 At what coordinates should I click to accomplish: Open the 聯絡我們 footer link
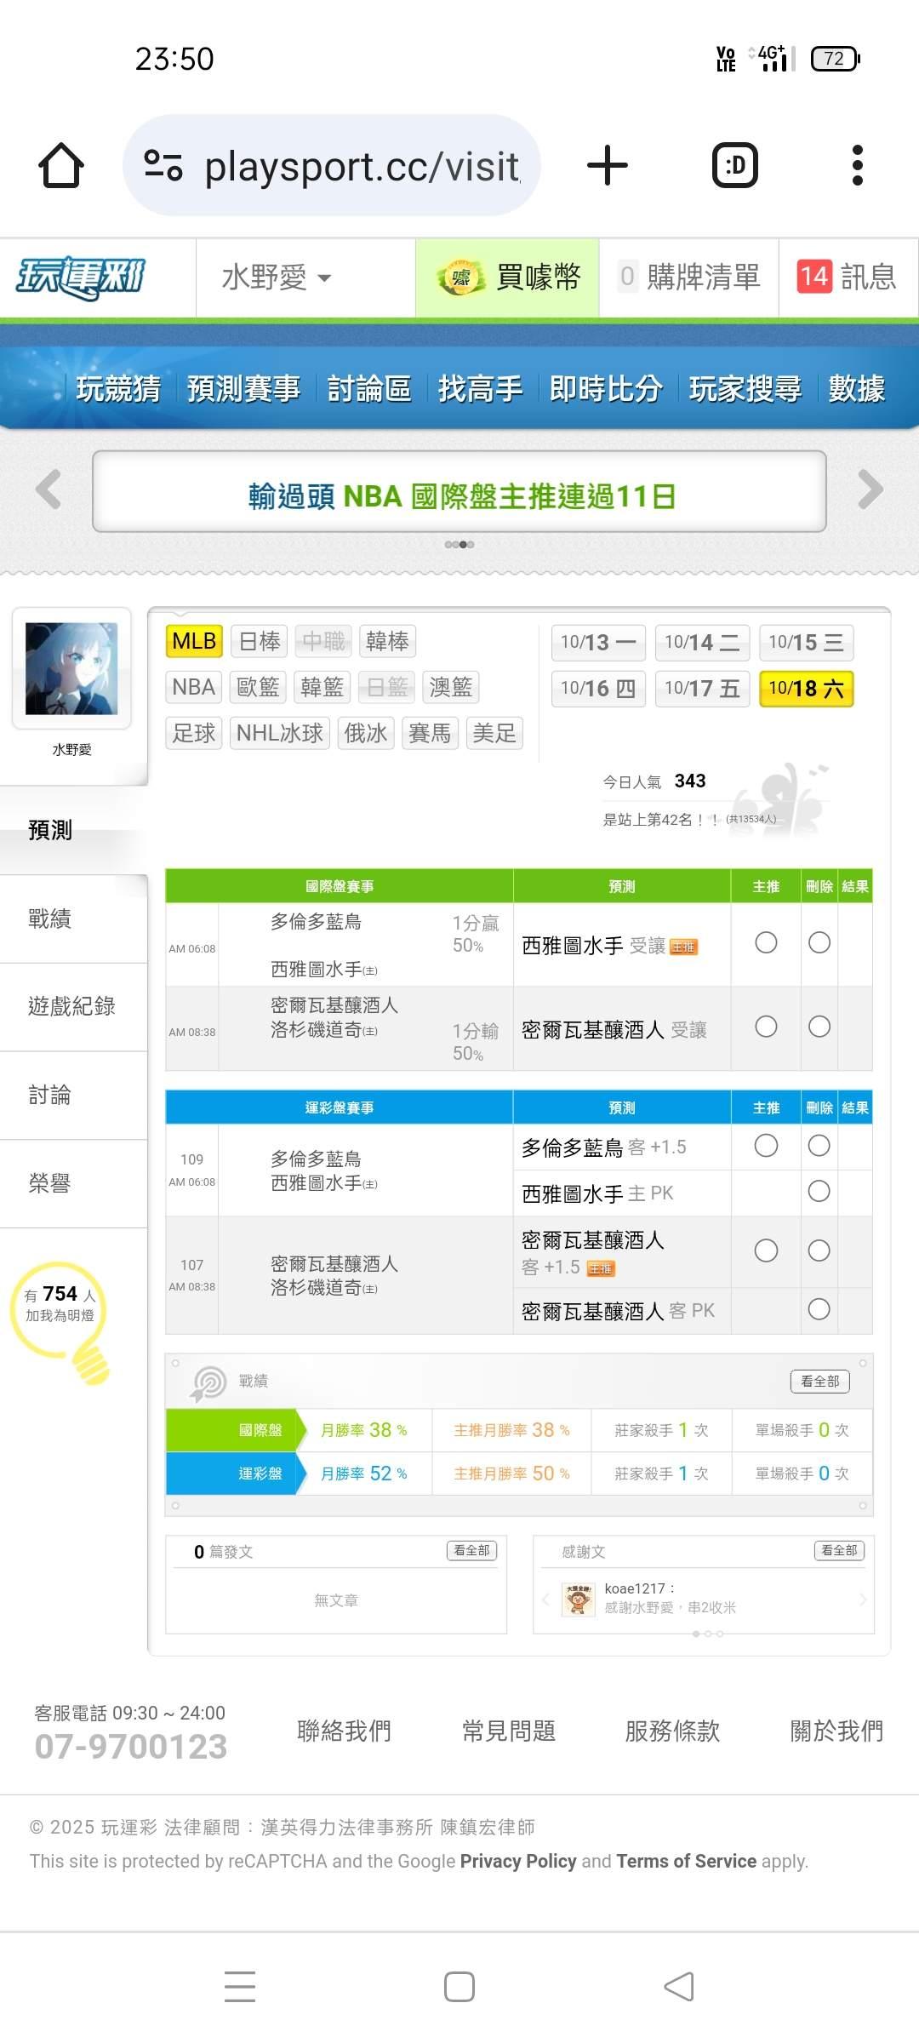pos(344,1731)
